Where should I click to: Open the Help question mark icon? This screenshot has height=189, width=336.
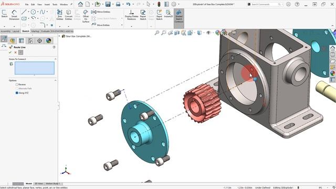[x=297, y=4]
